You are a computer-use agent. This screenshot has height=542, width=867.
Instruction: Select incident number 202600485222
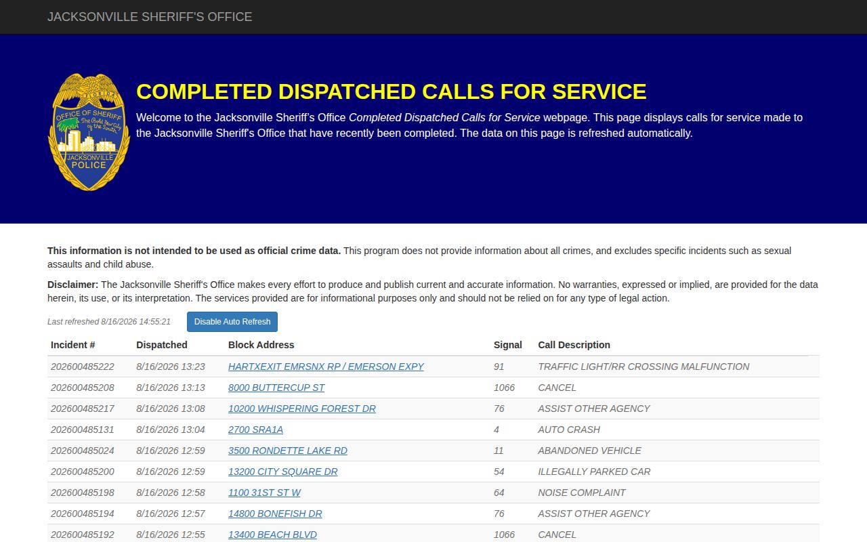coord(83,367)
